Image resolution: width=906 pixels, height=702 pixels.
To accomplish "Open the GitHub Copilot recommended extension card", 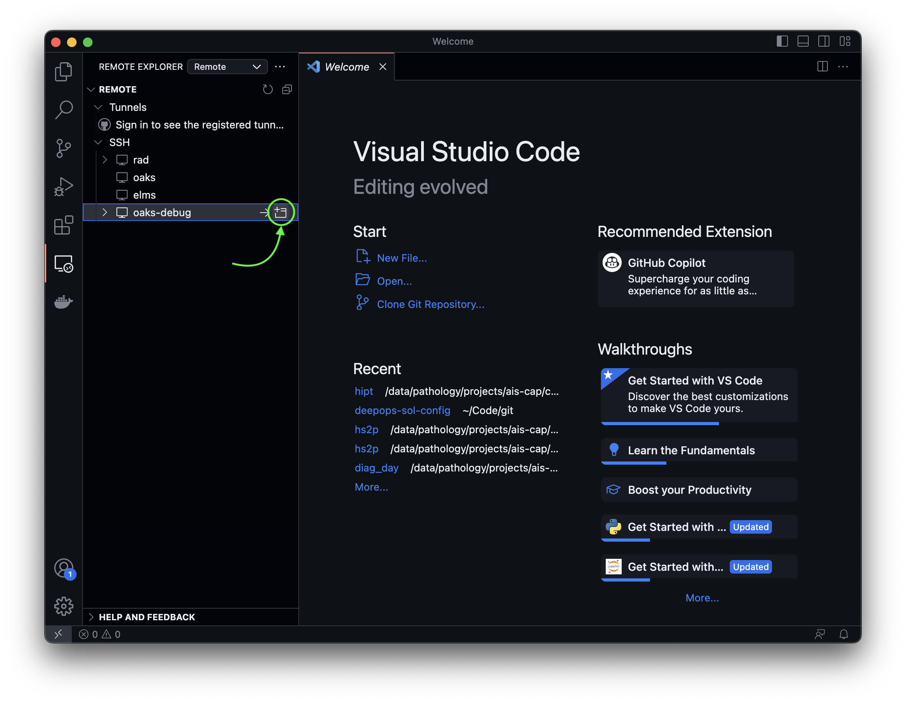I will tap(696, 278).
